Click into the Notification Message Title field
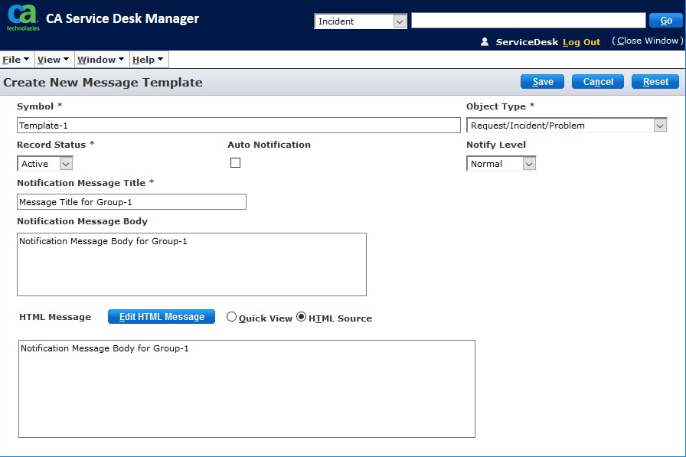 coord(132,202)
